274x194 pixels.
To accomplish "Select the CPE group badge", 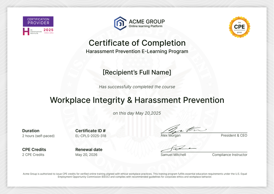I will 239,27.
